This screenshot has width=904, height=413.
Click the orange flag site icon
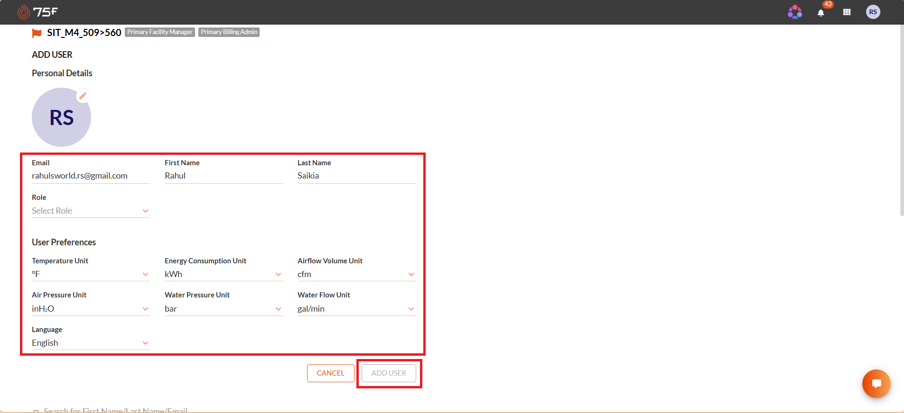pyautogui.click(x=37, y=33)
